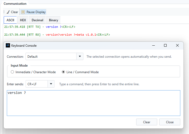Click the hint Type a command then press Enter
Viewport: 189px width, 134px height.
[99, 84]
